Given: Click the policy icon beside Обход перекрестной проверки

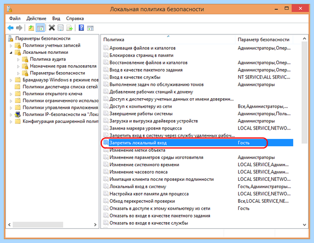Looking at the screenshot, I should tap(106, 201).
